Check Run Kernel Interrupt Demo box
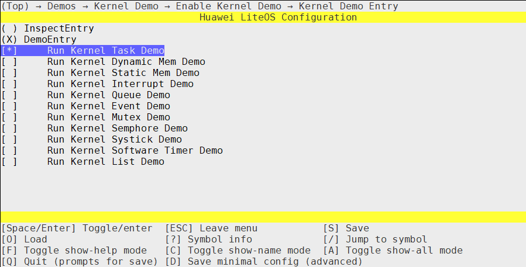This screenshot has width=526, height=267. (97, 84)
